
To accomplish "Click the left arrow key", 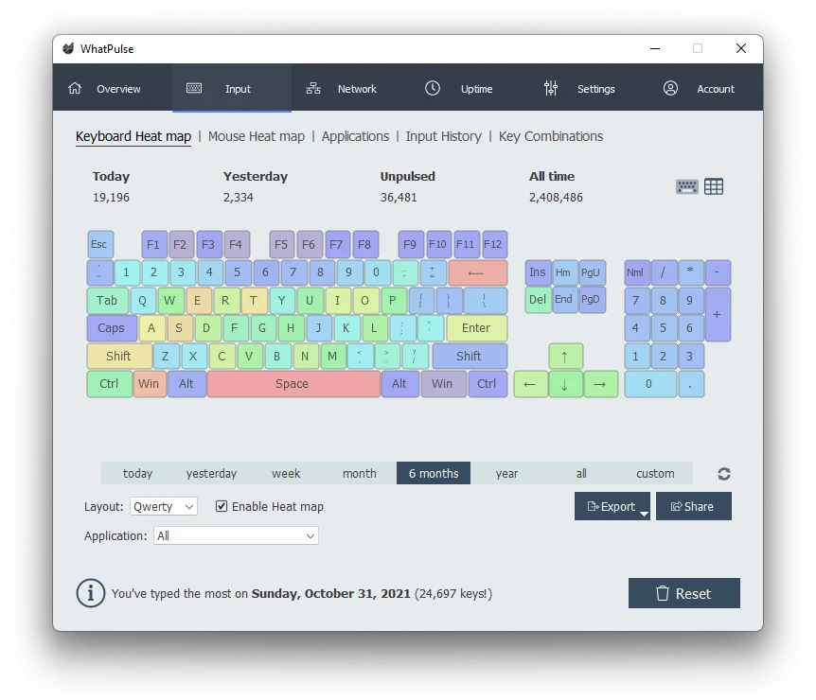I will [x=531, y=384].
